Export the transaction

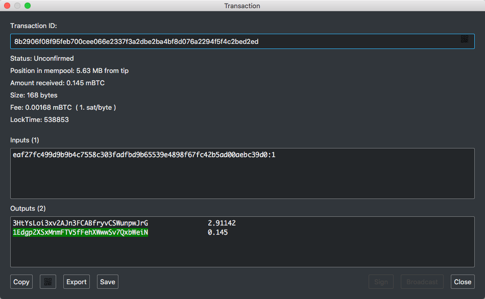[x=77, y=282]
